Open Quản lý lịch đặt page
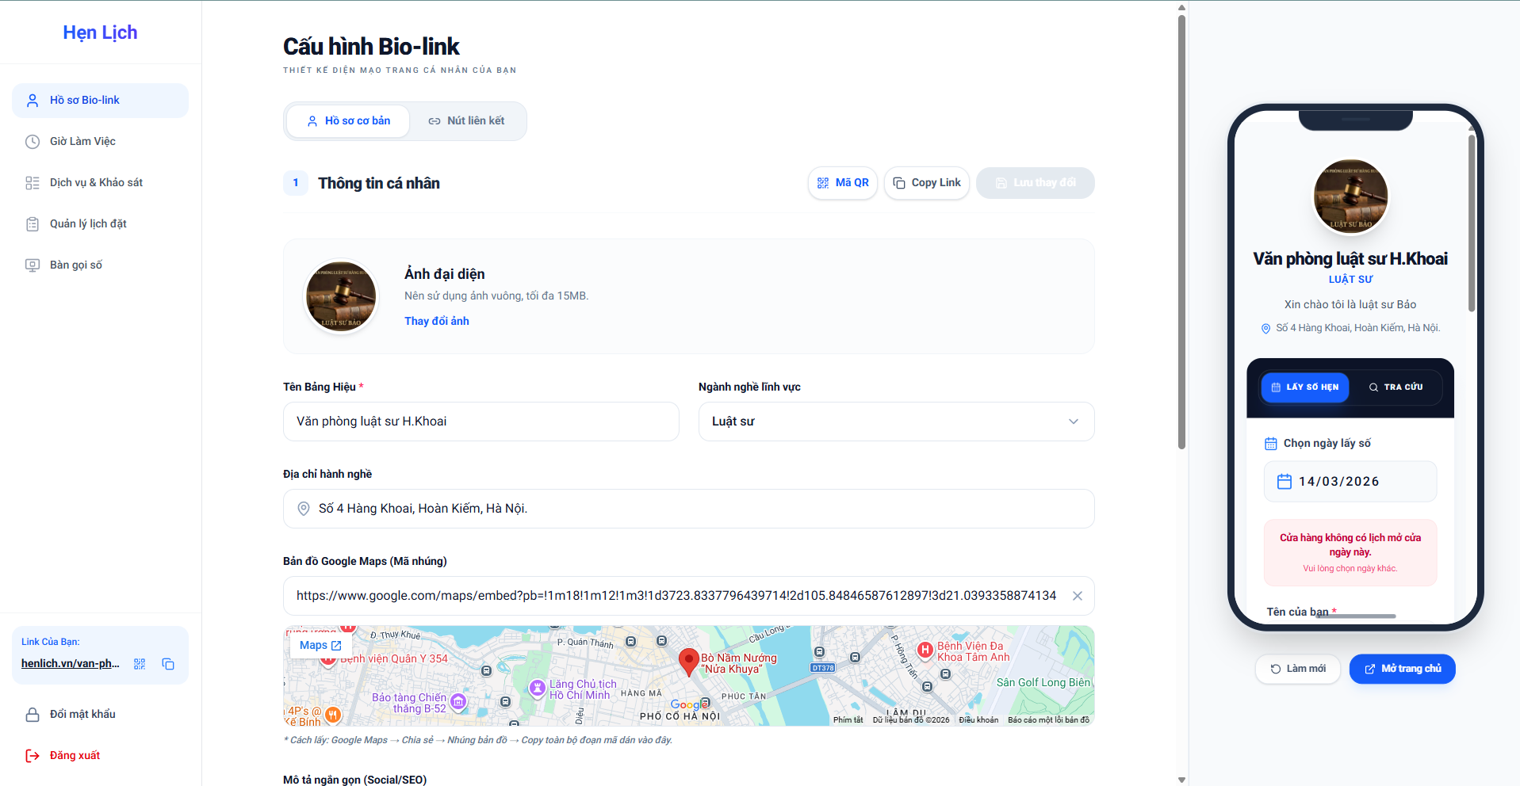This screenshot has height=786, width=1520. (88, 224)
